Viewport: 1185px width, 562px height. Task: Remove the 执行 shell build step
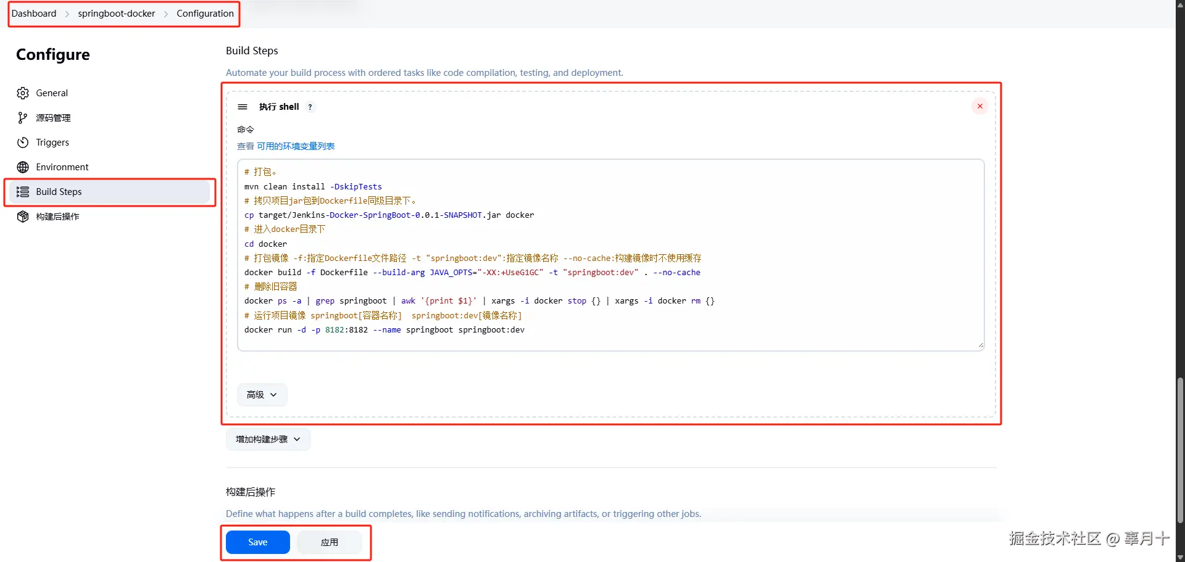click(979, 106)
